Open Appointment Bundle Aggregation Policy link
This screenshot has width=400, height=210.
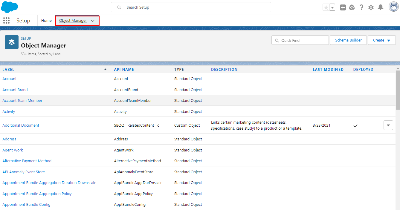tap(37, 194)
